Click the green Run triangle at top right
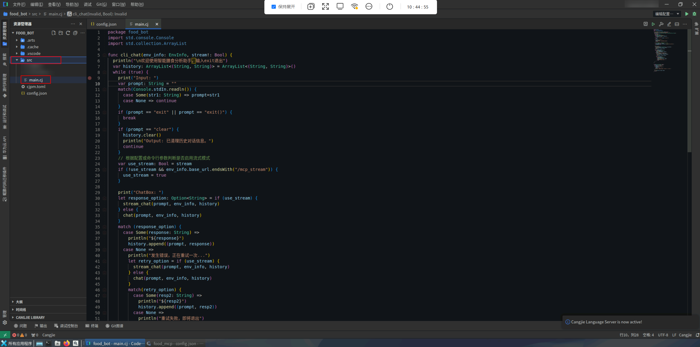700x347 pixels. click(687, 14)
